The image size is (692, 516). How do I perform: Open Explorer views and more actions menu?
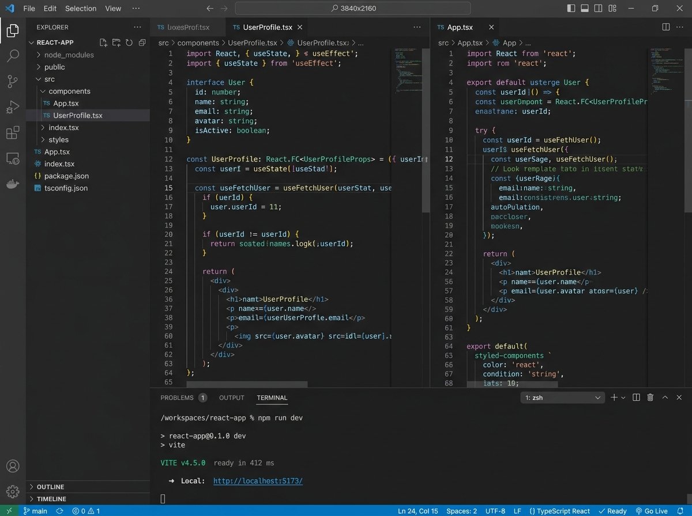pyautogui.click(x=137, y=27)
